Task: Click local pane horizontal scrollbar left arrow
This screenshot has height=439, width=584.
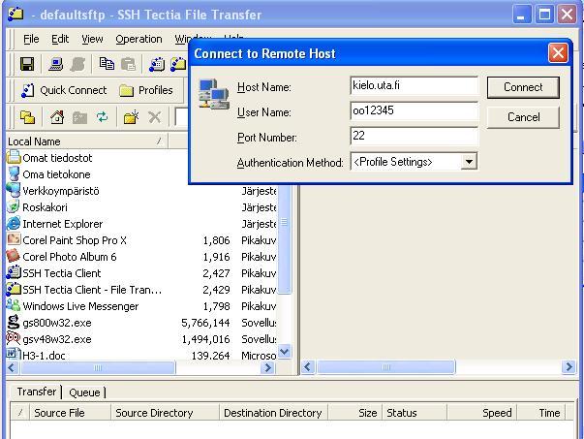Action: tap(12, 368)
